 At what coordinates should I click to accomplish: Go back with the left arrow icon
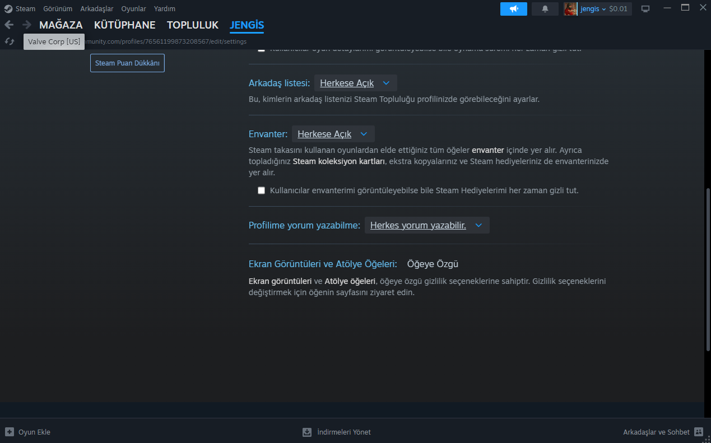click(9, 25)
